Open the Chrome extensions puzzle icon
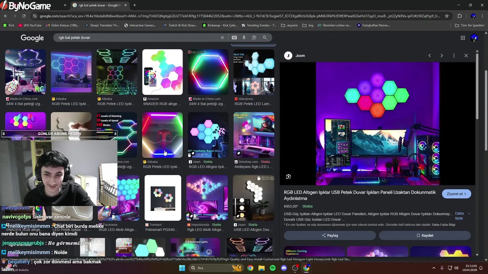488x274 pixels. click(459, 16)
